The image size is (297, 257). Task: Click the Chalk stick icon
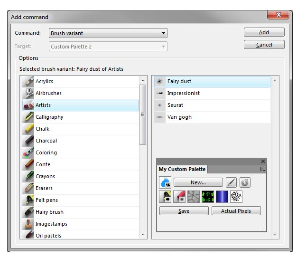coord(28,129)
